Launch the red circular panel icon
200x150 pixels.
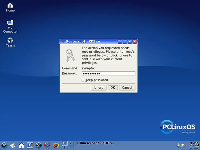coord(47,145)
